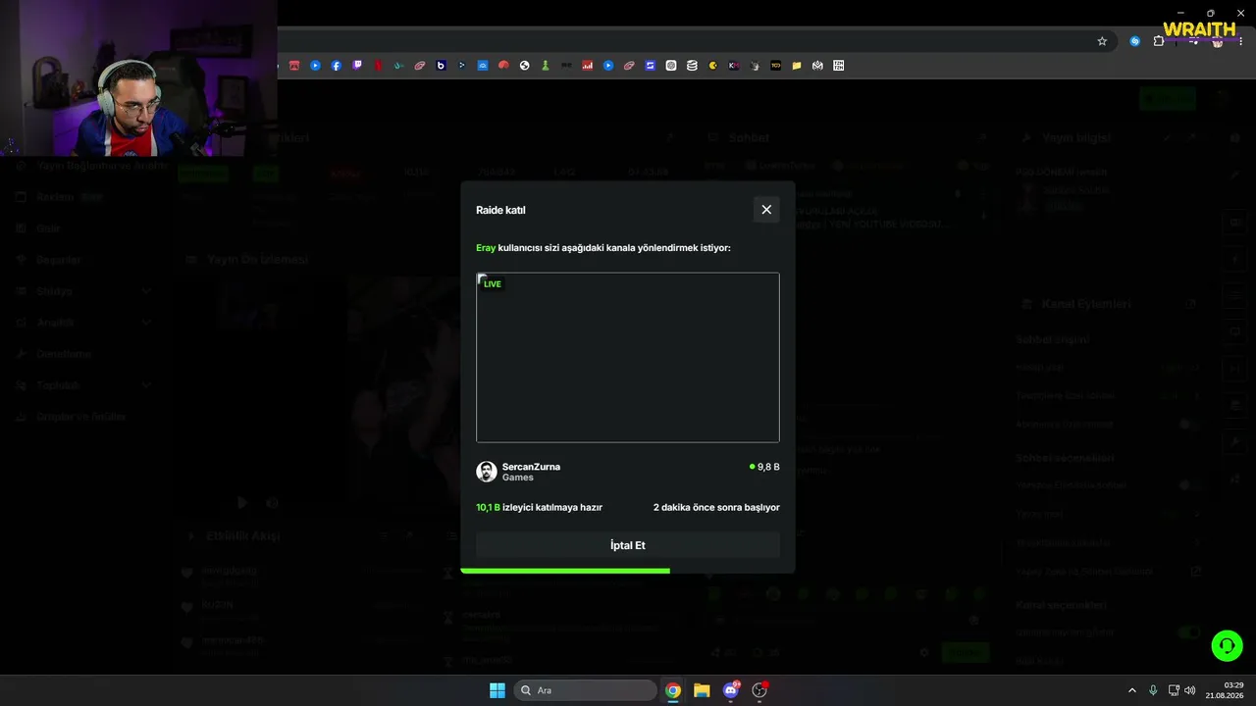Viewport: 1256px width, 706px height.
Task: Click the Games category label
Action: [518, 478]
